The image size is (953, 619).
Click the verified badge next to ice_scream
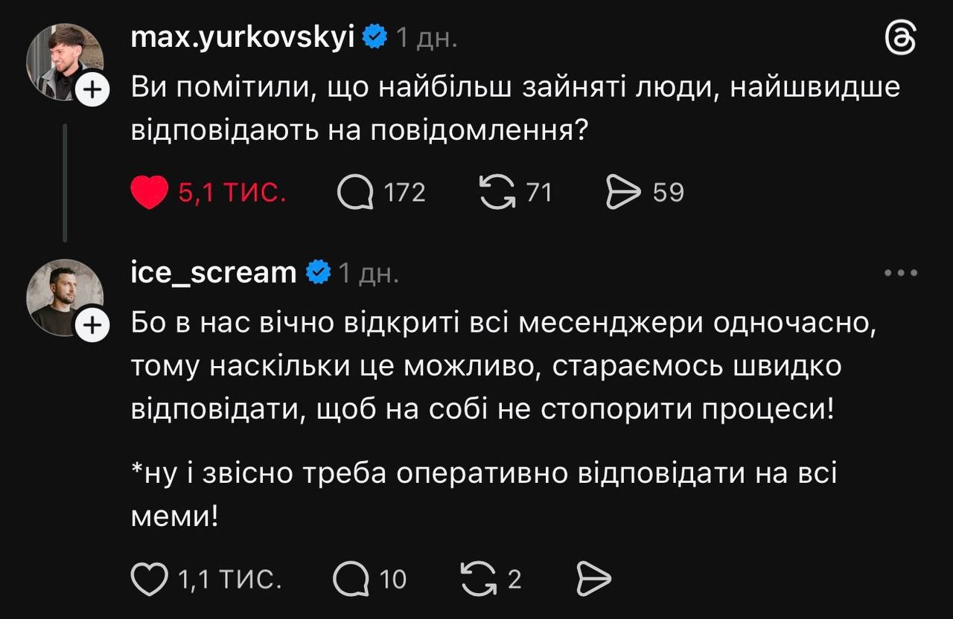click(x=319, y=272)
